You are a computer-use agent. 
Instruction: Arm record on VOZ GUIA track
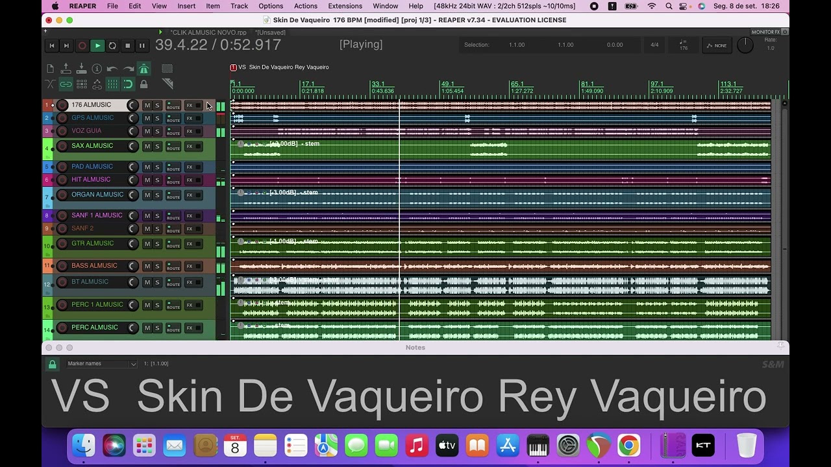coord(62,131)
